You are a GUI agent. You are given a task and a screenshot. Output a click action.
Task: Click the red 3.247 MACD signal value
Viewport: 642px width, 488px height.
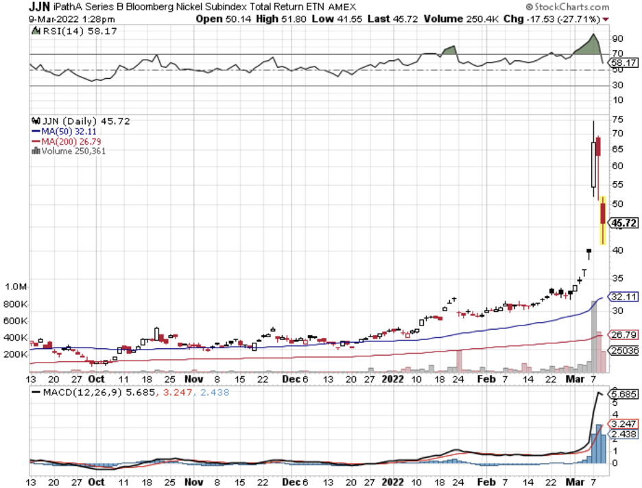click(x=178, y=392)
